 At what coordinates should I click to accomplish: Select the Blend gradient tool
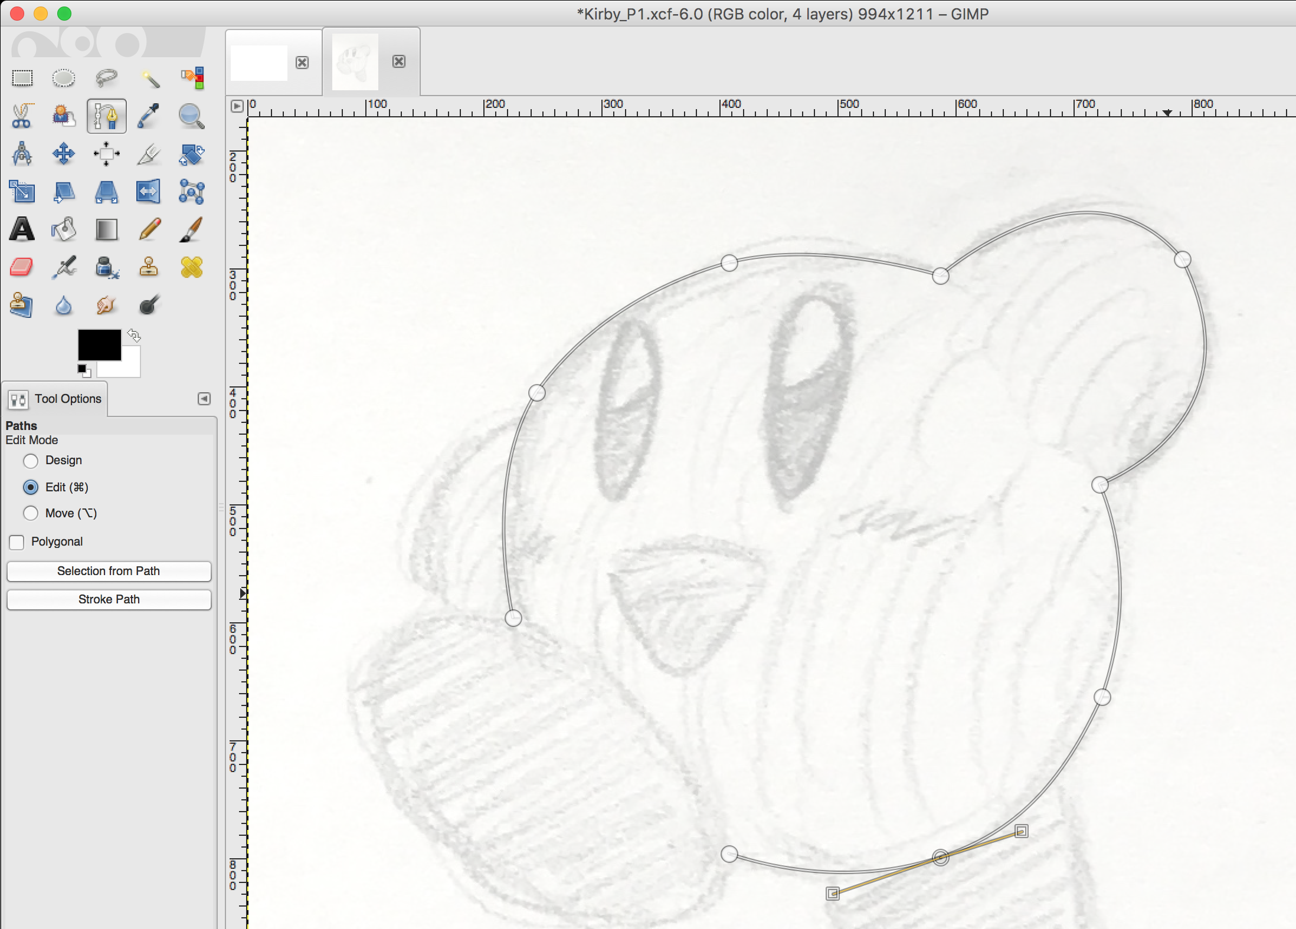coord(106,229)
